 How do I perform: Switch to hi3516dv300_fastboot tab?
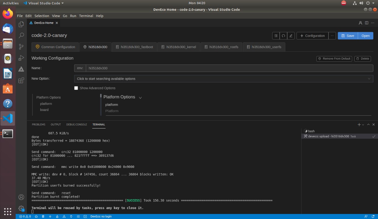(134, 47)
